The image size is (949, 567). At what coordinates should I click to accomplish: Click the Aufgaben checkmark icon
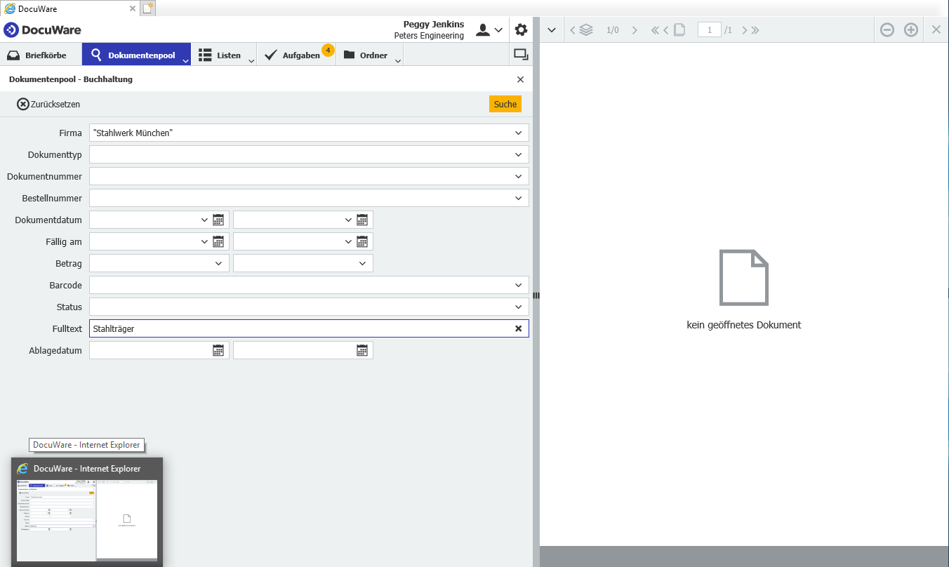point(270,54)
